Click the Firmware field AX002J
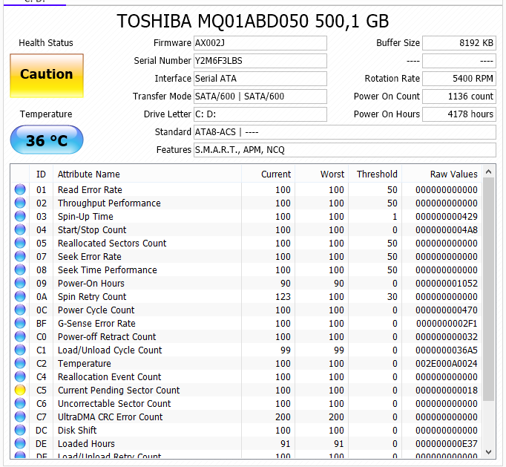 click(x=260, y=43)
